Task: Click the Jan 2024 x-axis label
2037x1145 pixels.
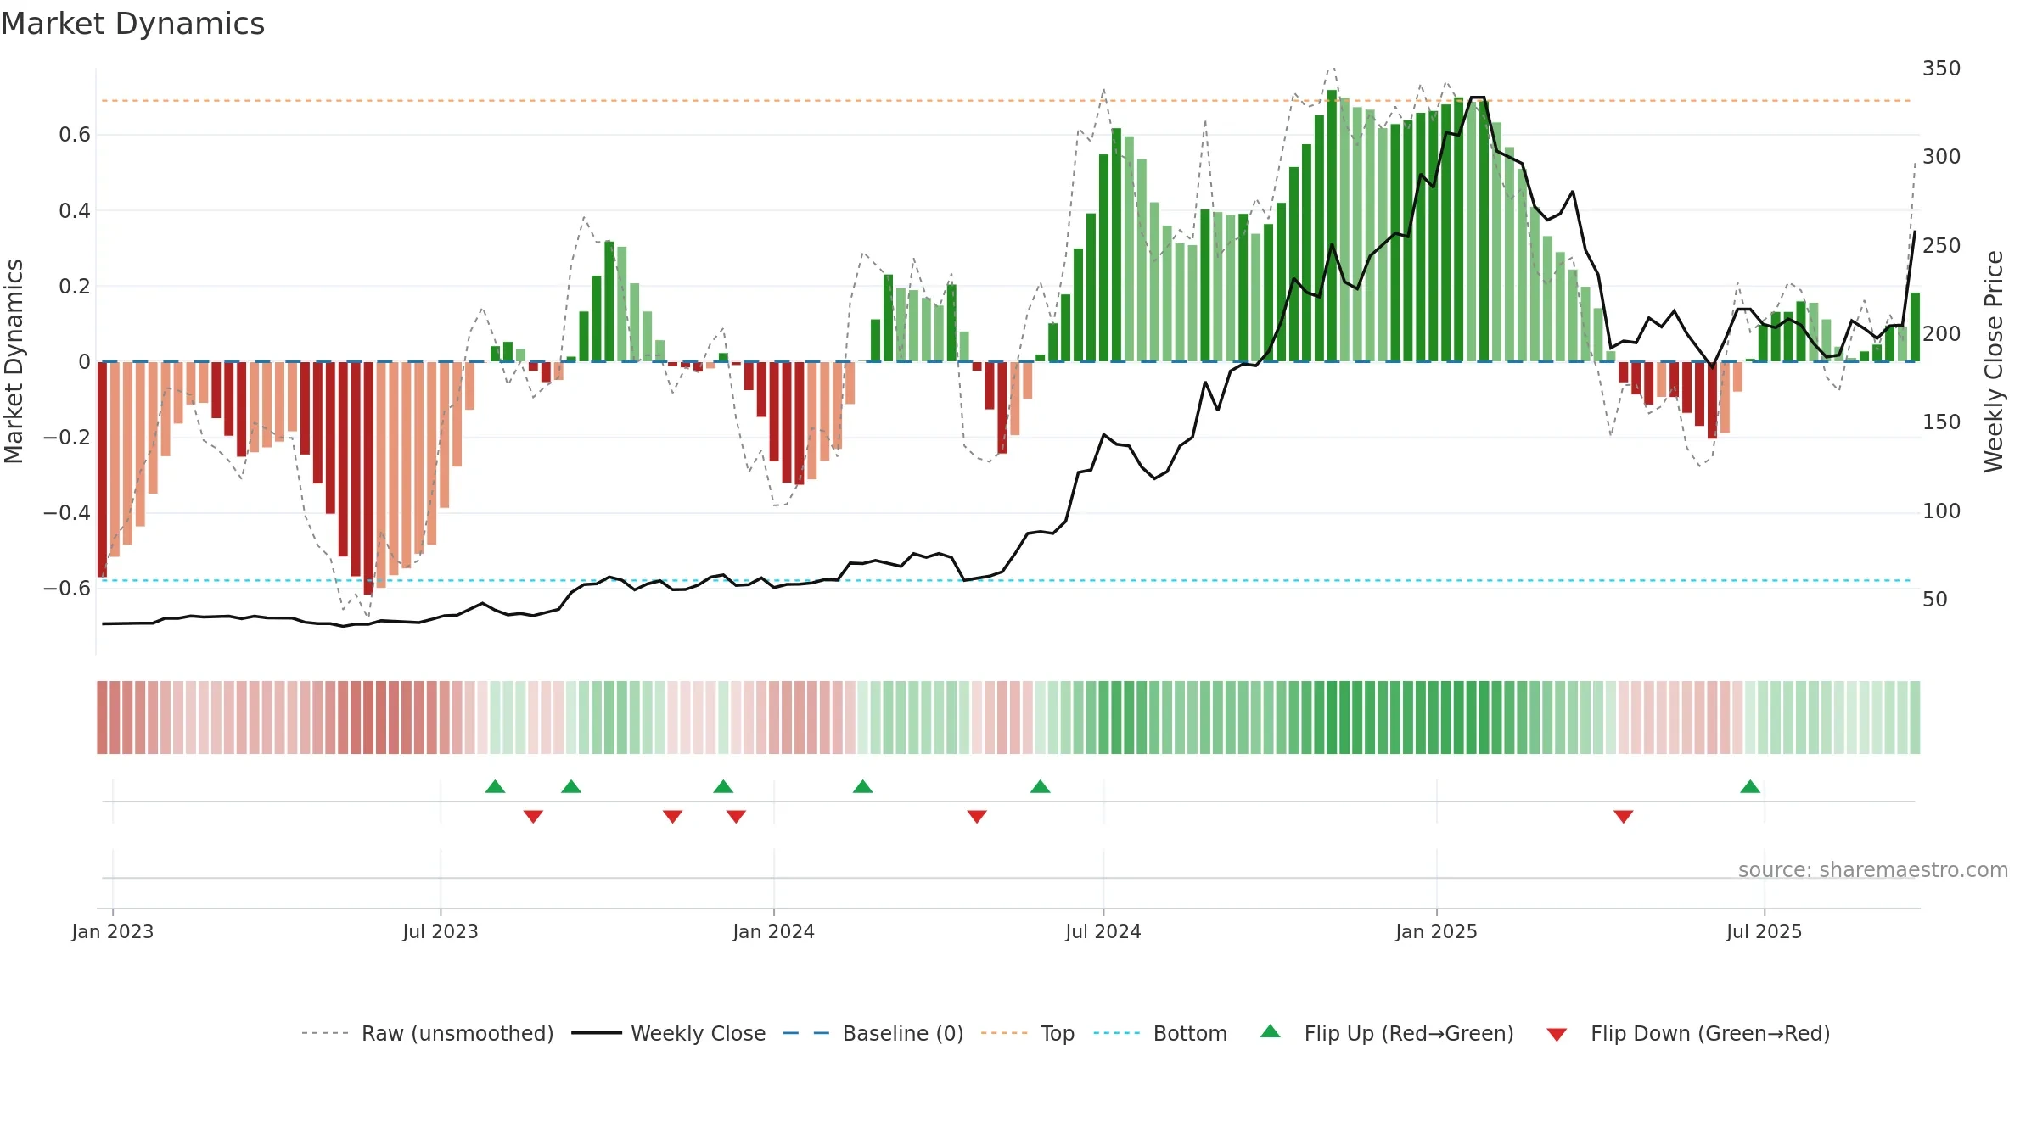Action: (774, 931)
